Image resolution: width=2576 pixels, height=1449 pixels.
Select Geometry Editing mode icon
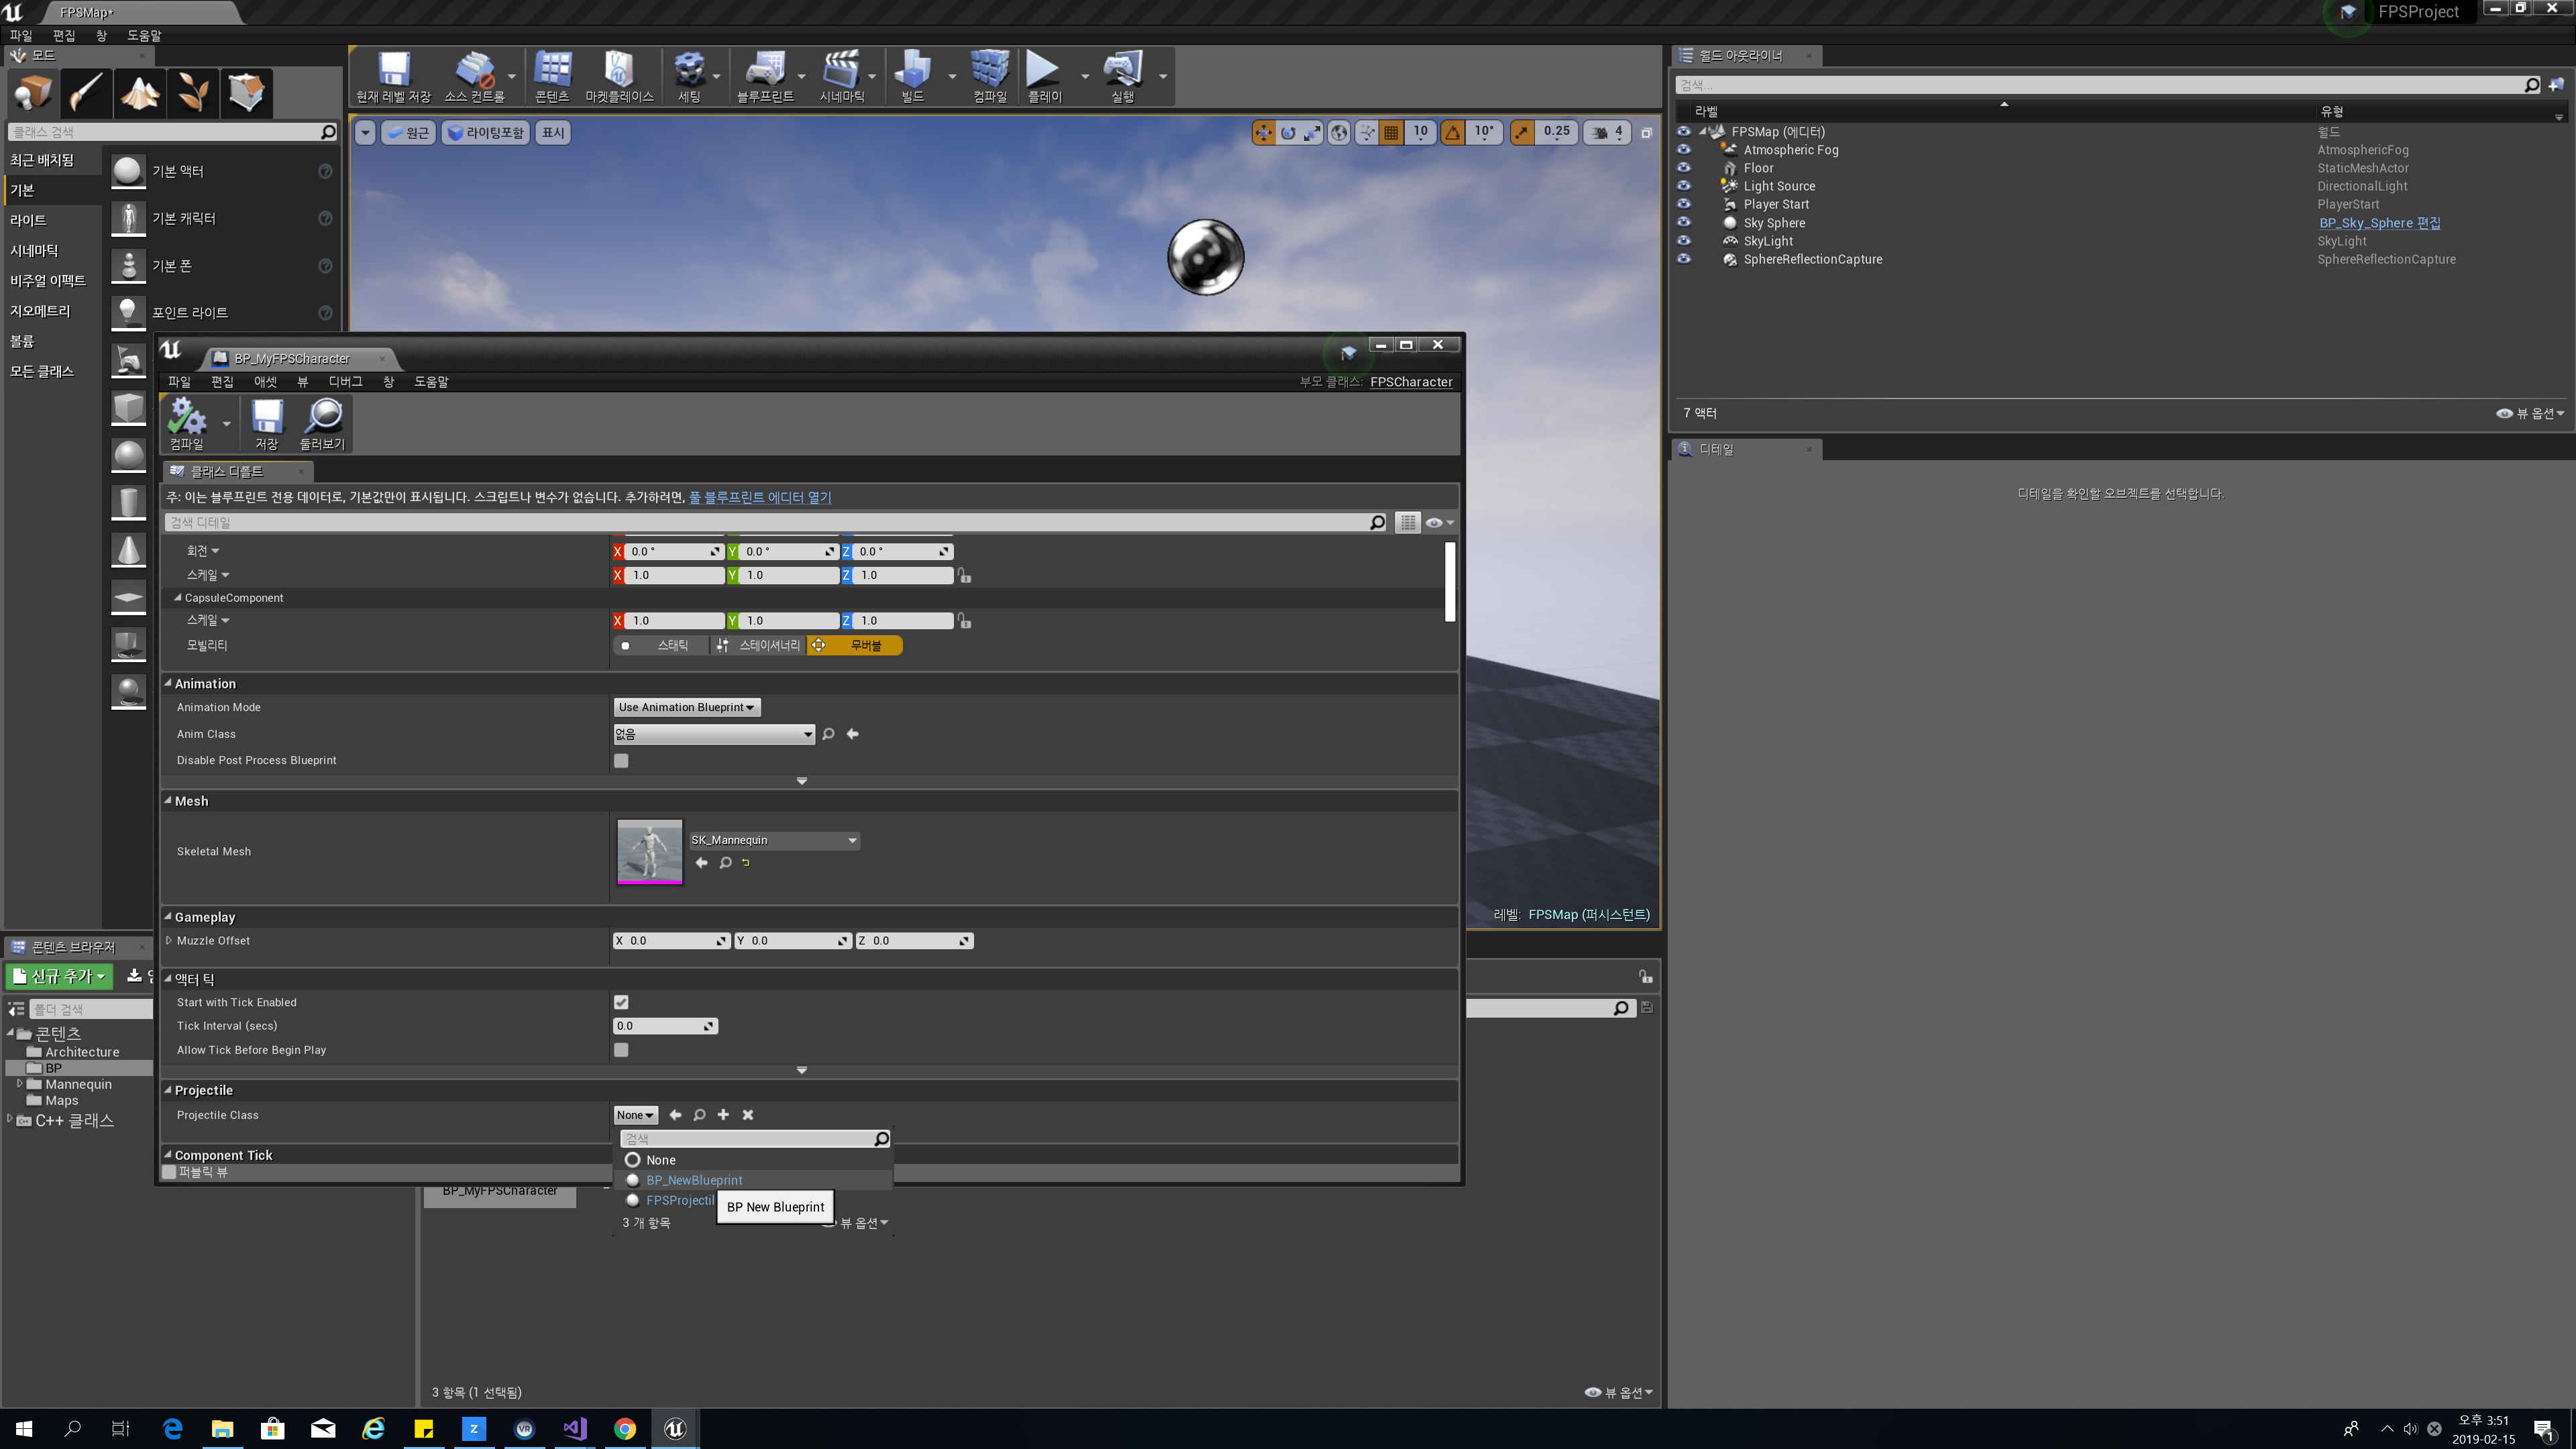tap(245, 93)
